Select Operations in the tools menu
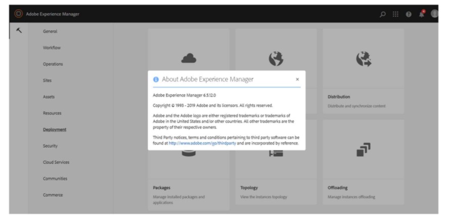This screenshot has height=221, width=451. (53, 64)
